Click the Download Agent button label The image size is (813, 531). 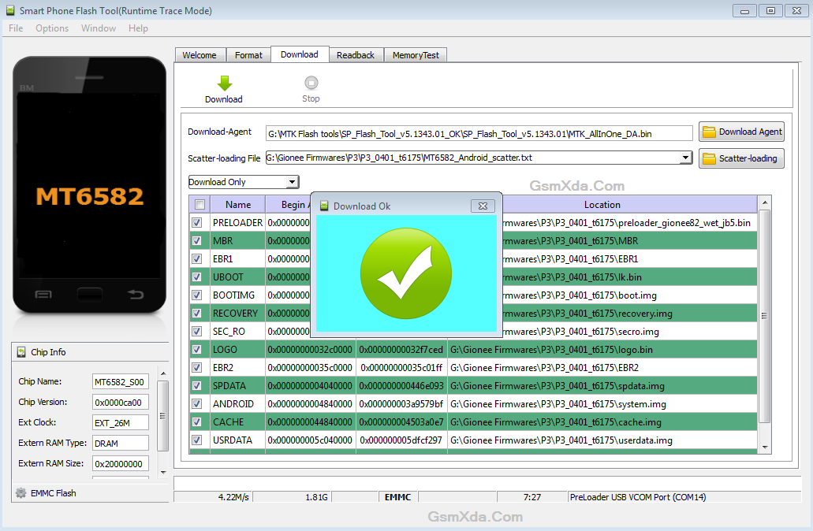[750, 132]
